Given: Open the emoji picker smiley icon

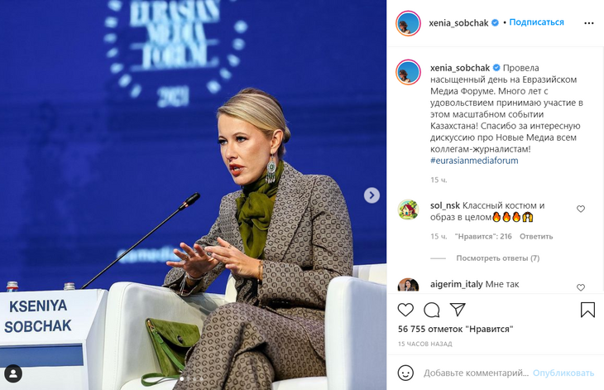Looking at the screenshot, I should pyautogui.click(x=405, y=373).
